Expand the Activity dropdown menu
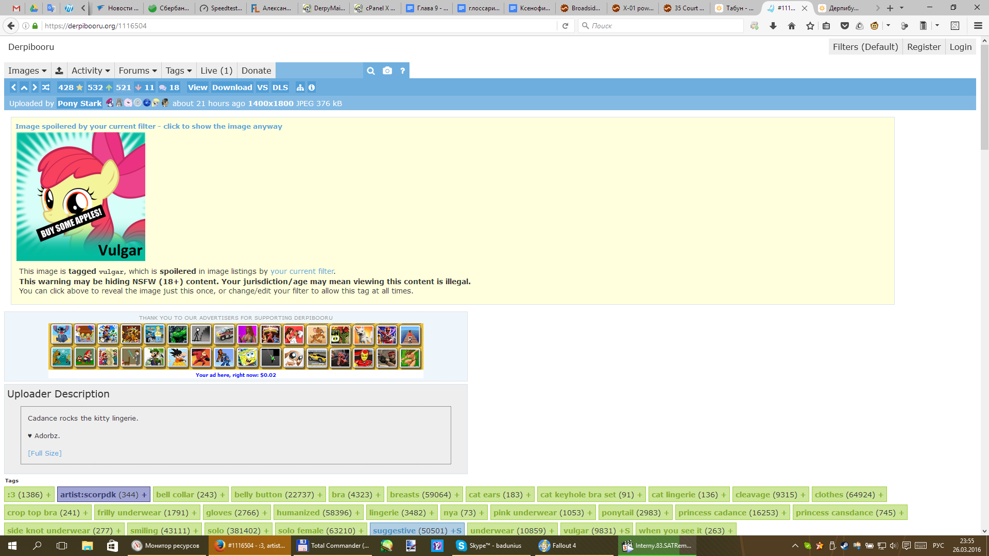The width and height of the screenshot is (989, 556). [91, 71]
